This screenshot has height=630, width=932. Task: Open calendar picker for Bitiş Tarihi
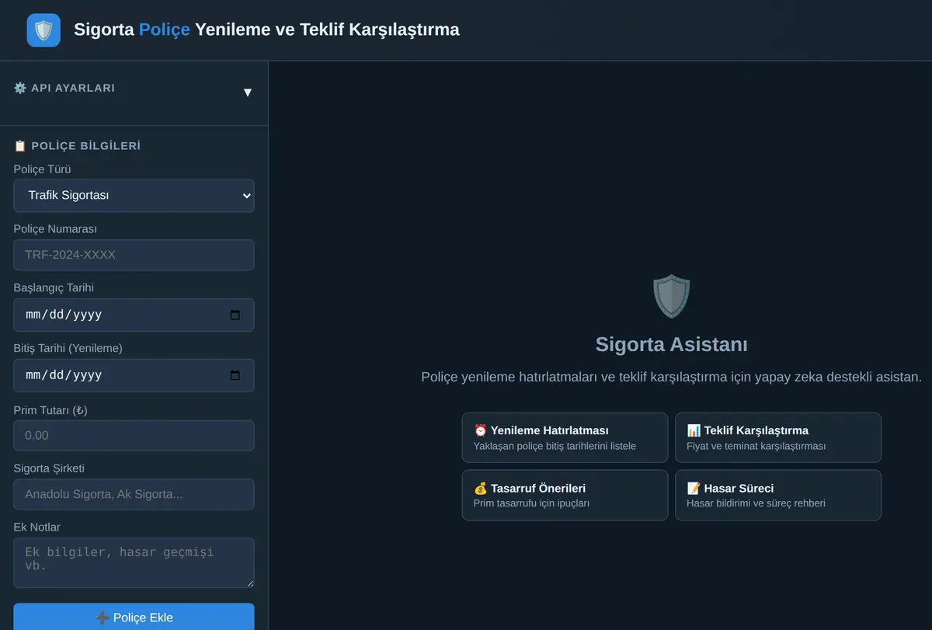click(x=235, y=375)
